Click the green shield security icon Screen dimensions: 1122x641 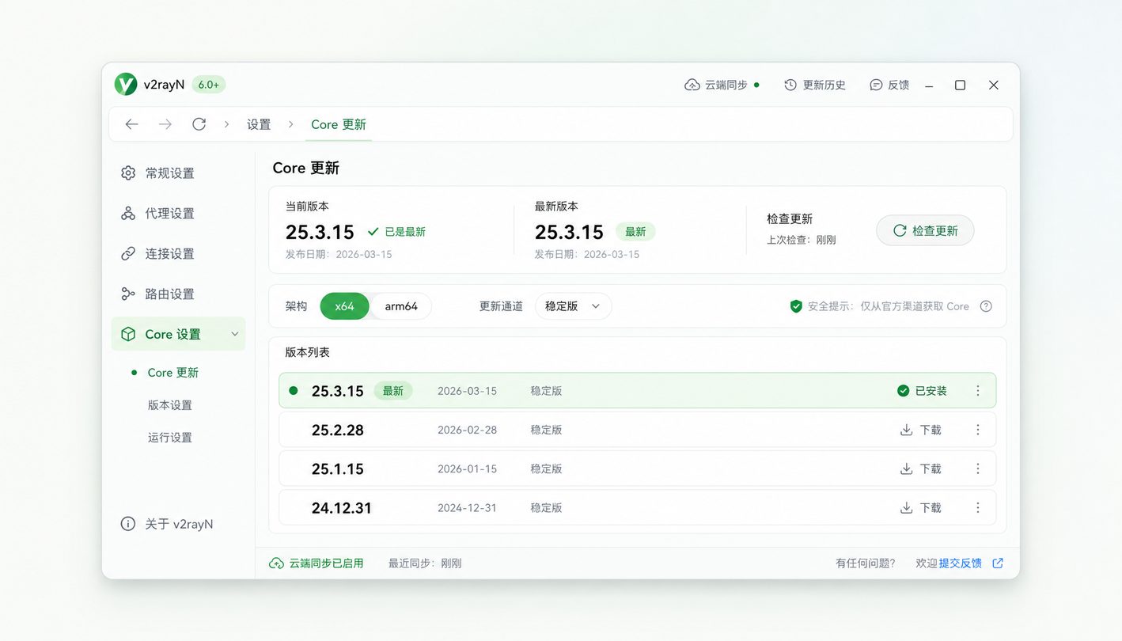pos(796,306)
